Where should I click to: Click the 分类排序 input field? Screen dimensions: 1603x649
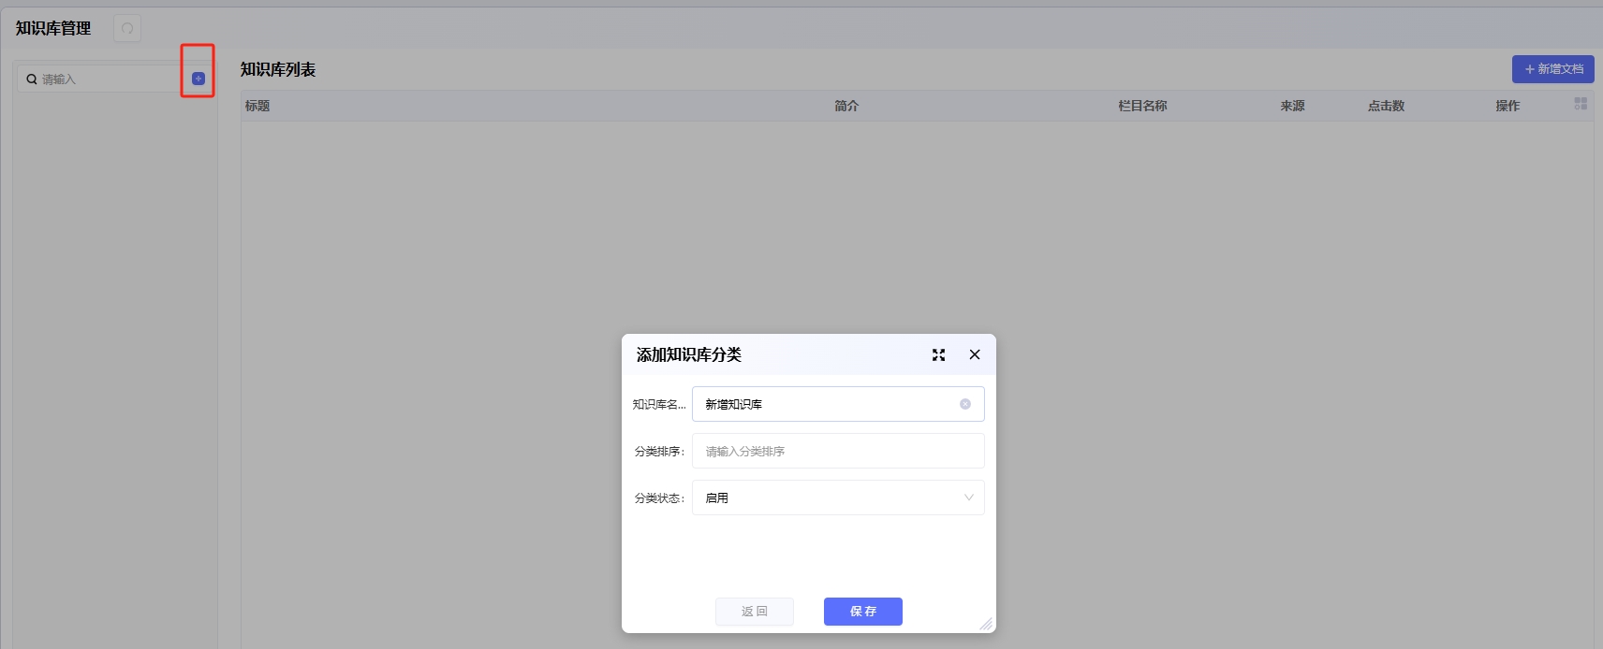pos(838,451)
